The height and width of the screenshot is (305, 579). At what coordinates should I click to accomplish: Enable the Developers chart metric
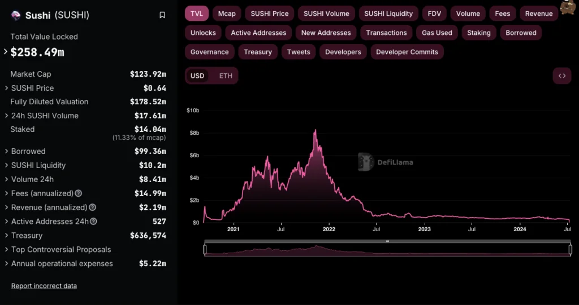click(343, 52)
